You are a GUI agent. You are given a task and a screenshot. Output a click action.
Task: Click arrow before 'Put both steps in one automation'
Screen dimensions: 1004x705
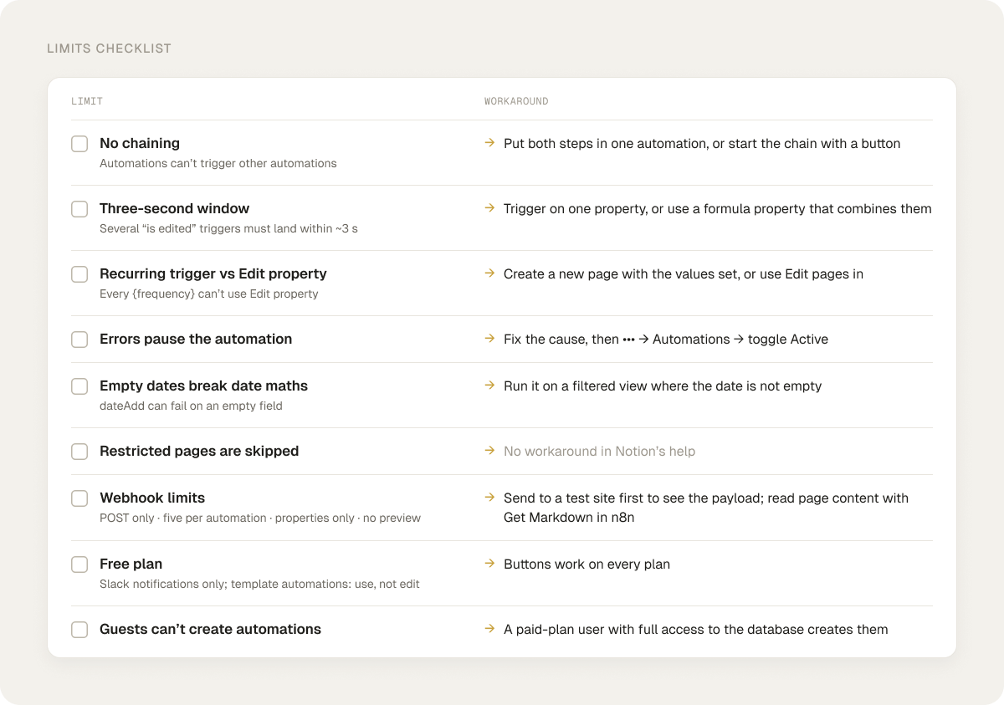point(489,143)
